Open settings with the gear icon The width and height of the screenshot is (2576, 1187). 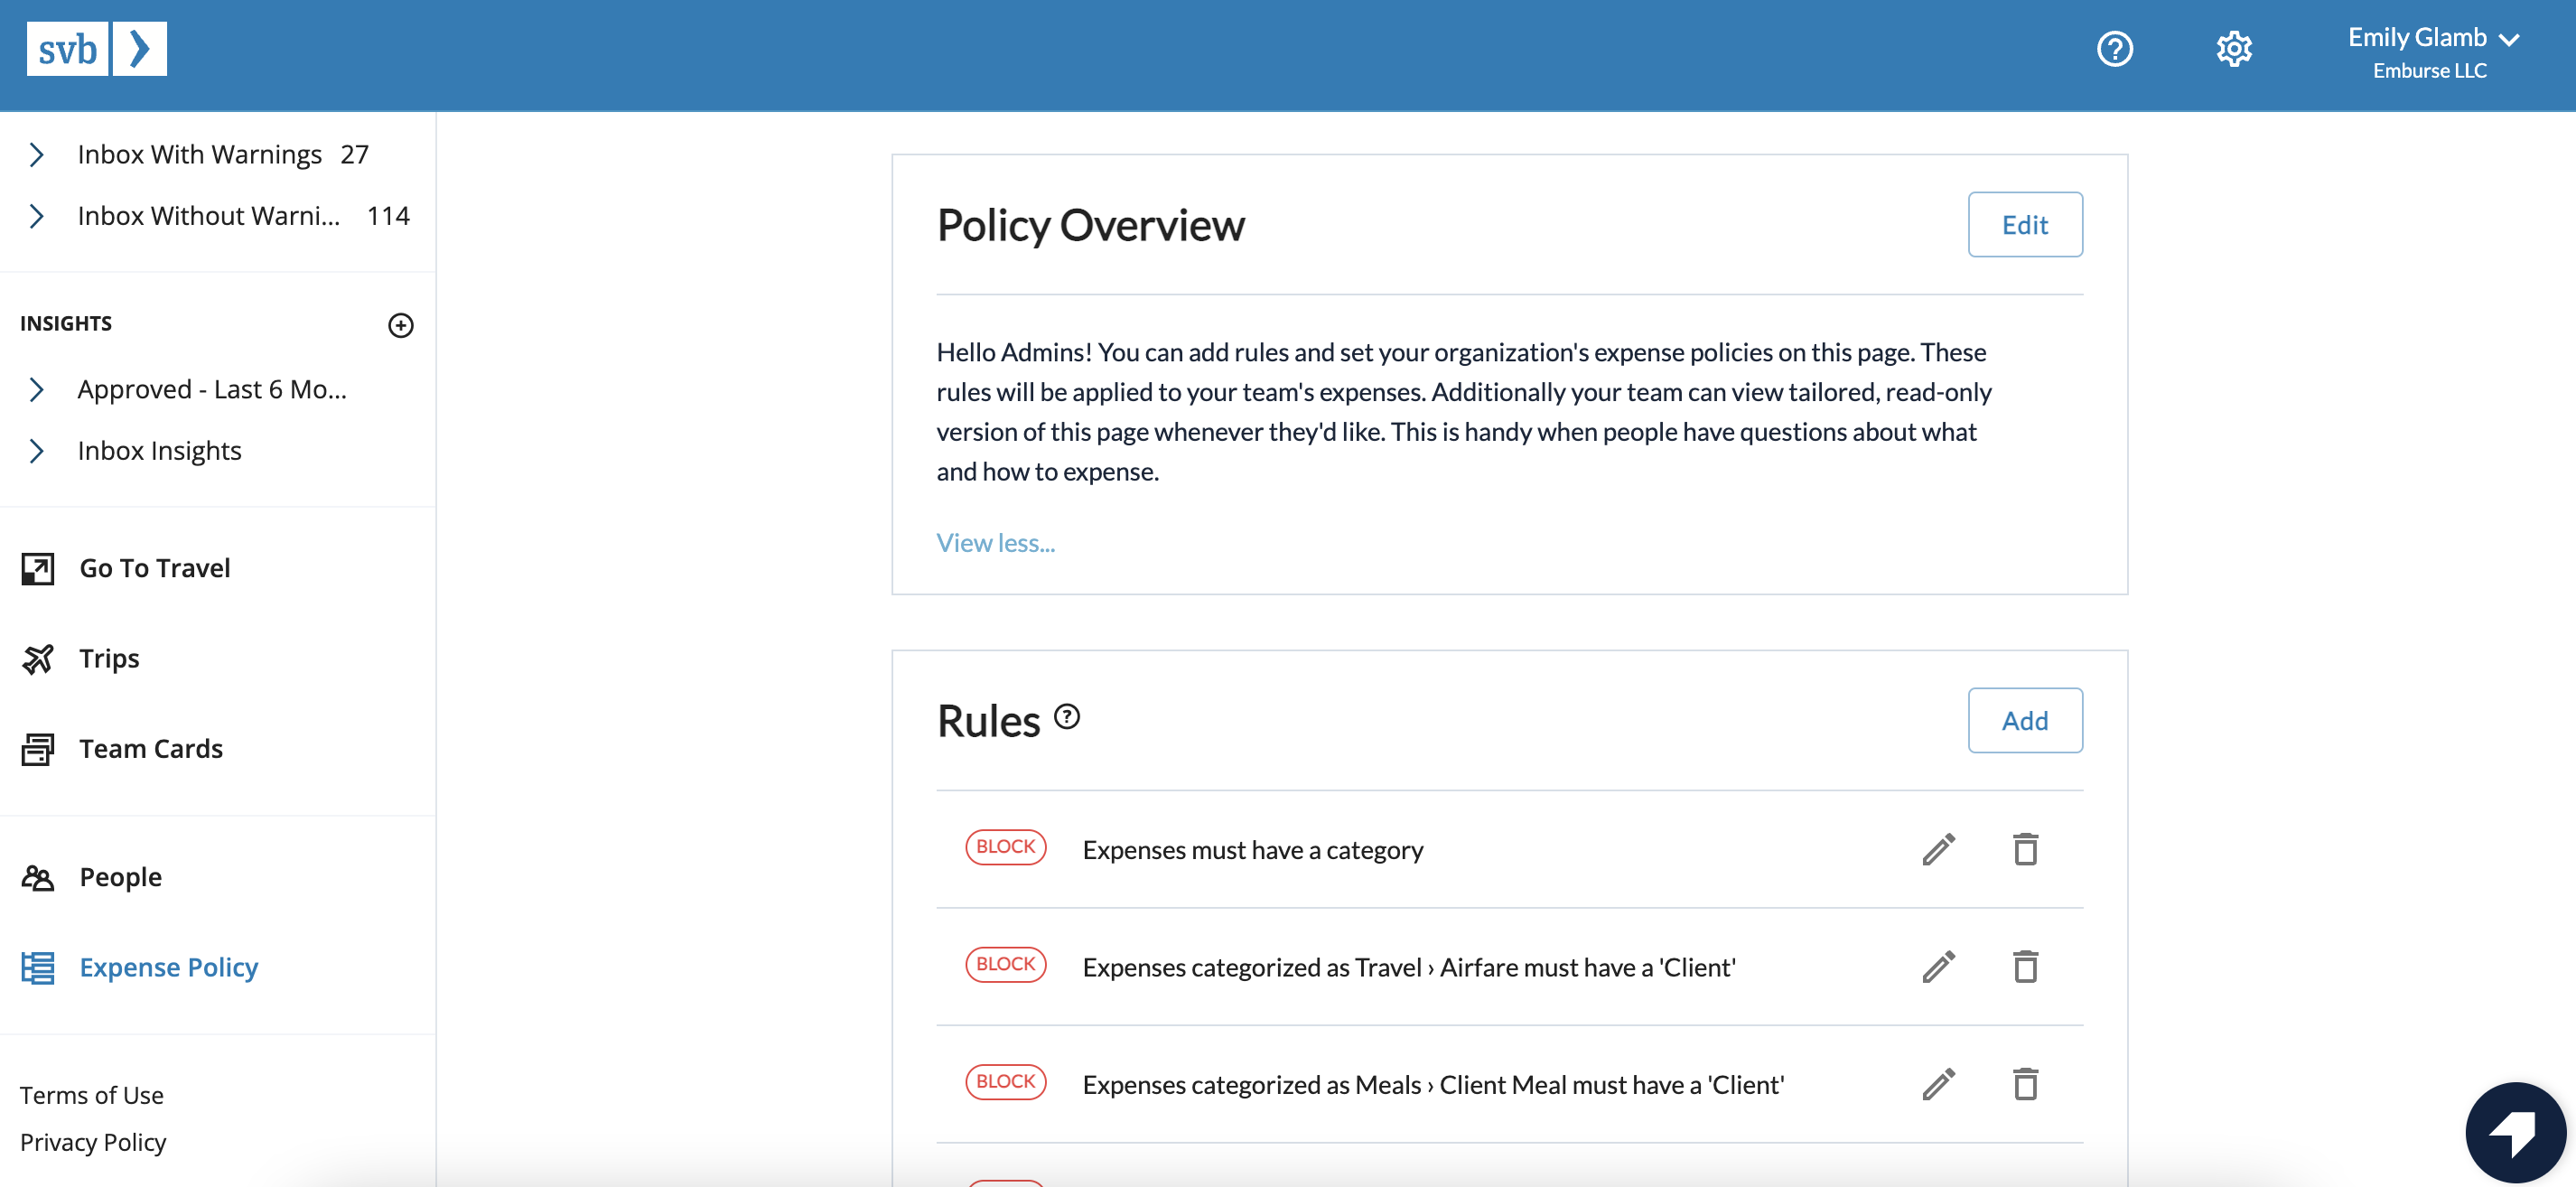tap(2235, 48)
